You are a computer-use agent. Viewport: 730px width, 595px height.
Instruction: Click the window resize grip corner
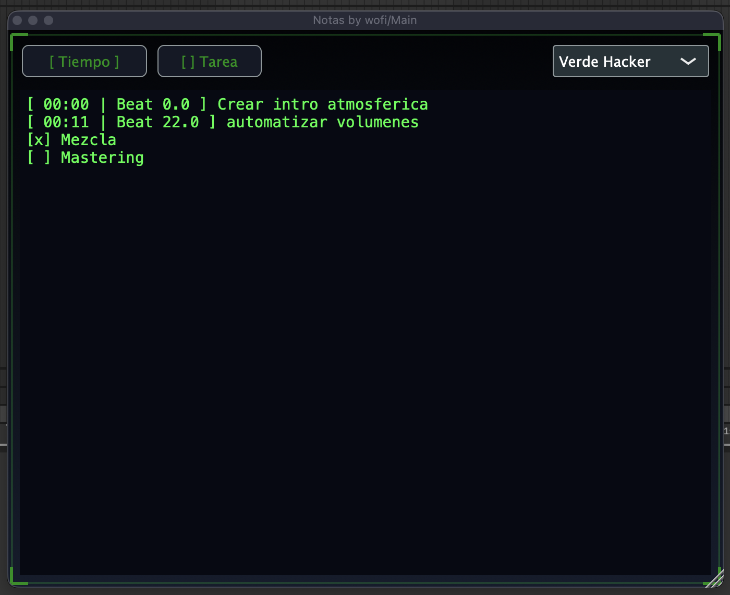(715, 579)
